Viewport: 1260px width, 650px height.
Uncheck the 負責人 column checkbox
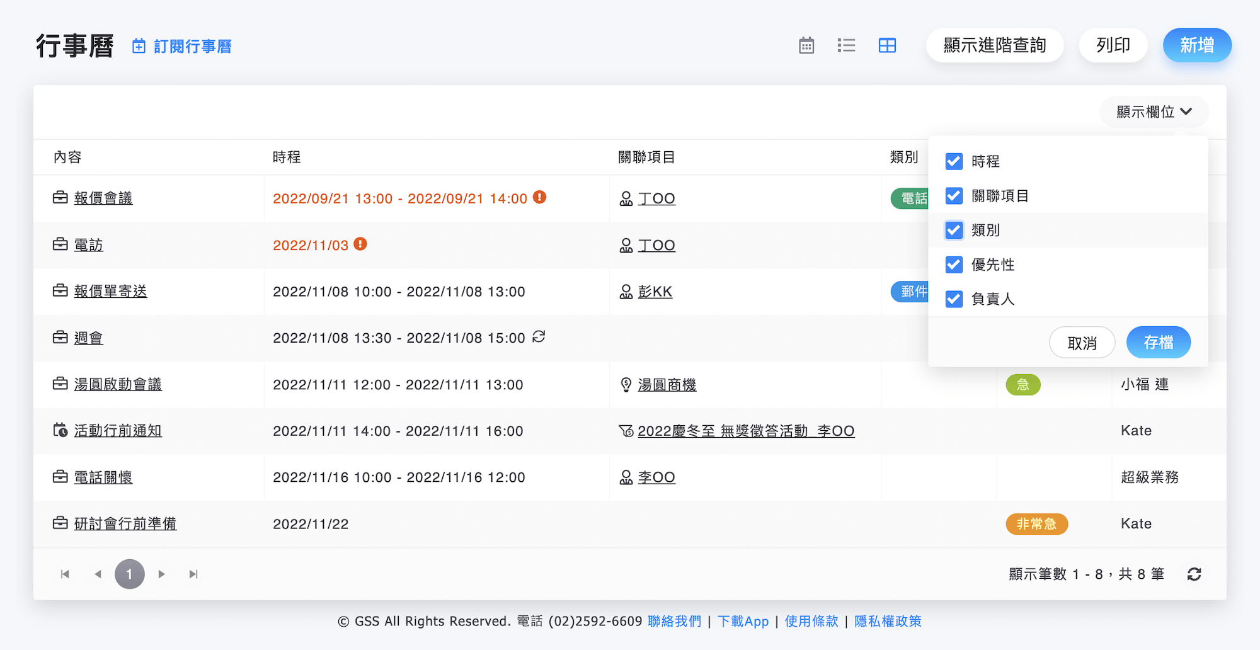click(x=954, y=299)
